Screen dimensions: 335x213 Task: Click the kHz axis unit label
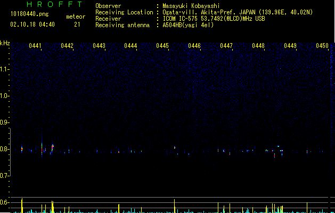[5, 43]
